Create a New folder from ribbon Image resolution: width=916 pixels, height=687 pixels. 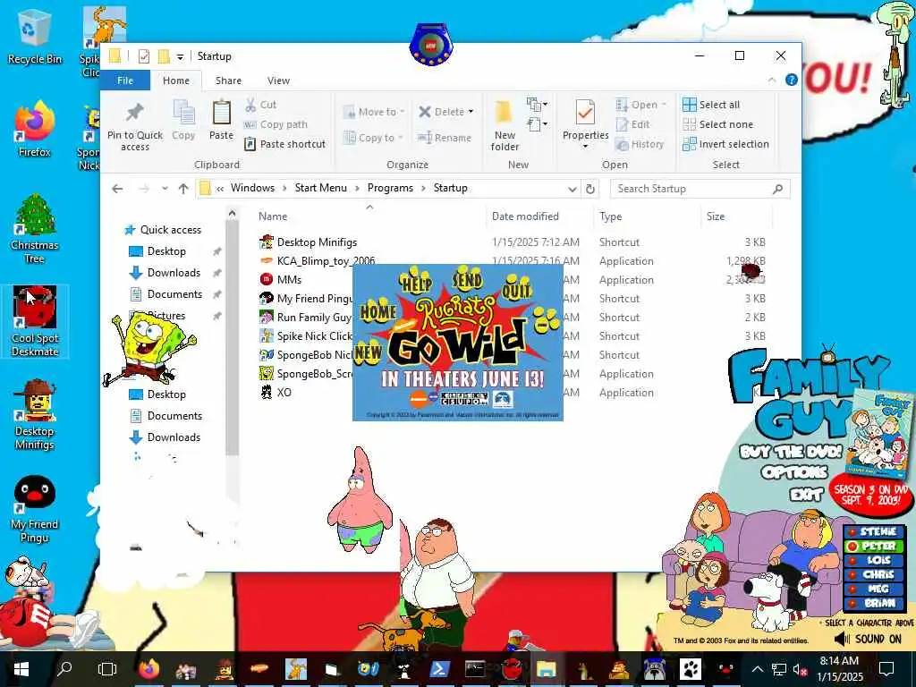point(505,125)
